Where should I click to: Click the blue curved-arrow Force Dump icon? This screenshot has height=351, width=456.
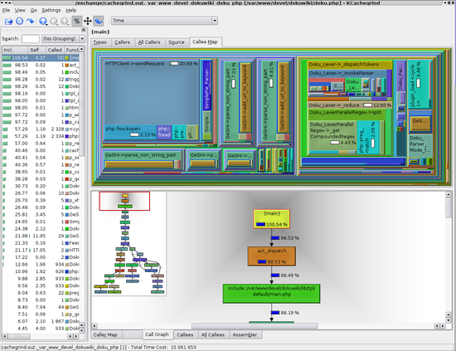pos(30,21)
